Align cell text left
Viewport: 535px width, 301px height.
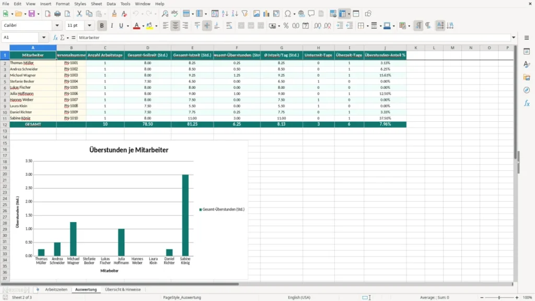click(x=166, y=26)
